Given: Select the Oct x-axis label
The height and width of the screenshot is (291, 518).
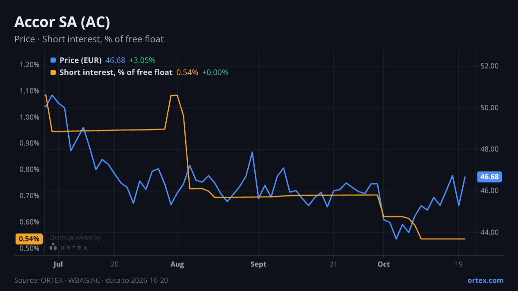Looking at the screenshot, I should click(x=383, y=264).
